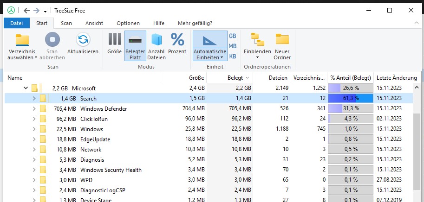
Task: Collapse the Microsoft folder
Action: click(x=26, y=88)
